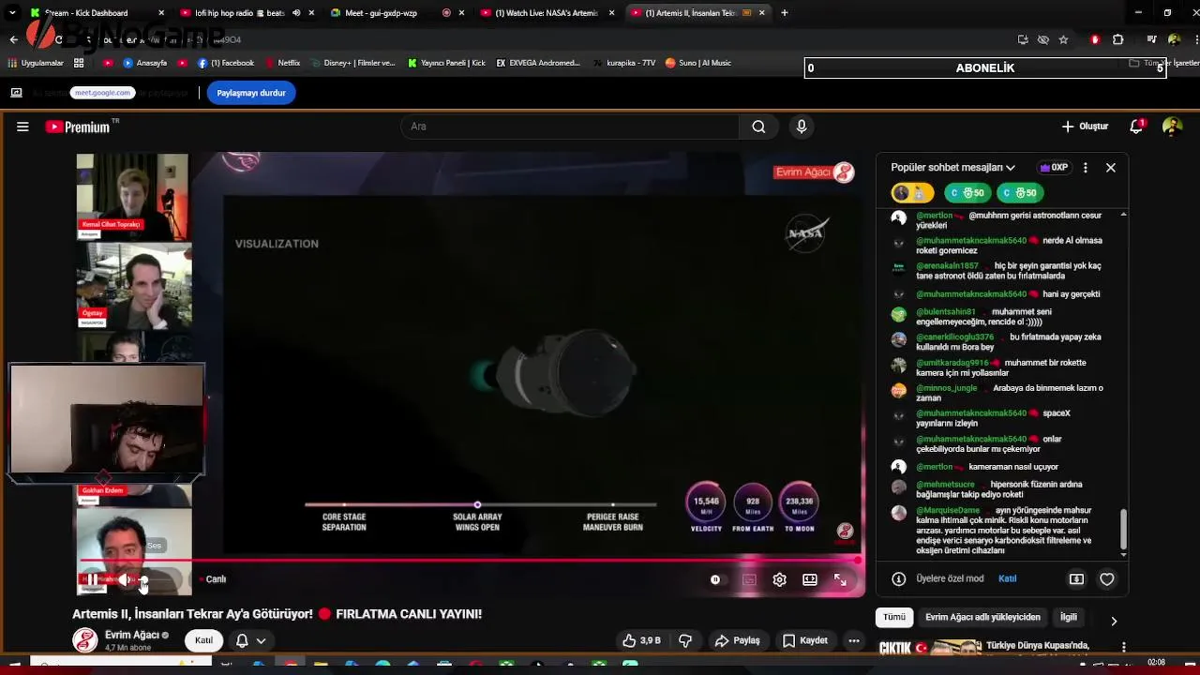
Task: Close the live chat panel
Action: click(1111, 167)
